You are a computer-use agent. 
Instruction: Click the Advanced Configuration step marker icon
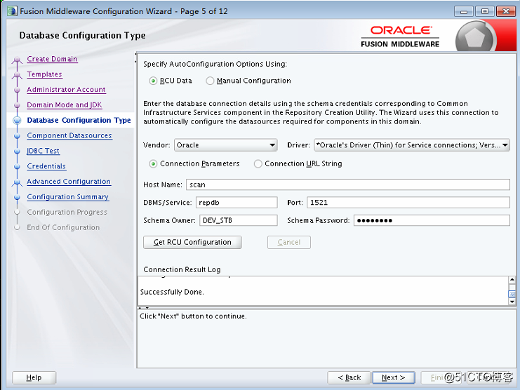click(x=17, y=182)
